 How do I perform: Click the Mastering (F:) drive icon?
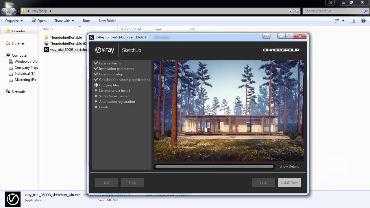[x=11, y=80]
